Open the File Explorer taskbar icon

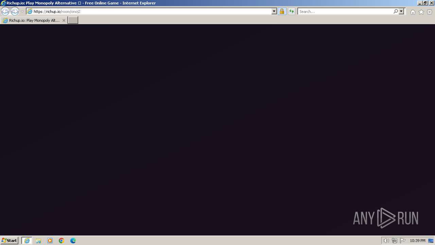point(38,241)
